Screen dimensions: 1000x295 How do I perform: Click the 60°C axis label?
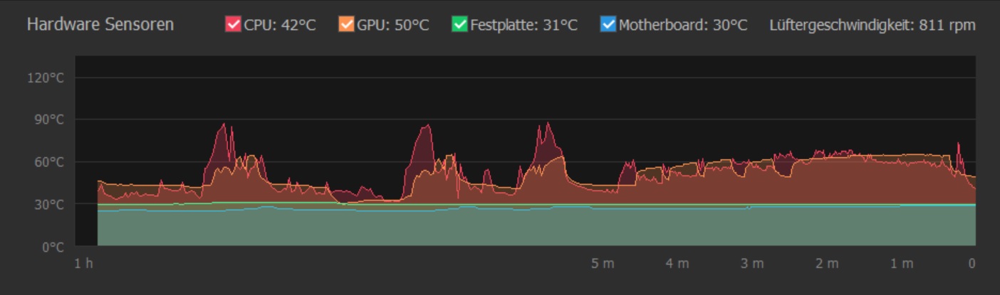pyautogui.click(x=49, y=162)
